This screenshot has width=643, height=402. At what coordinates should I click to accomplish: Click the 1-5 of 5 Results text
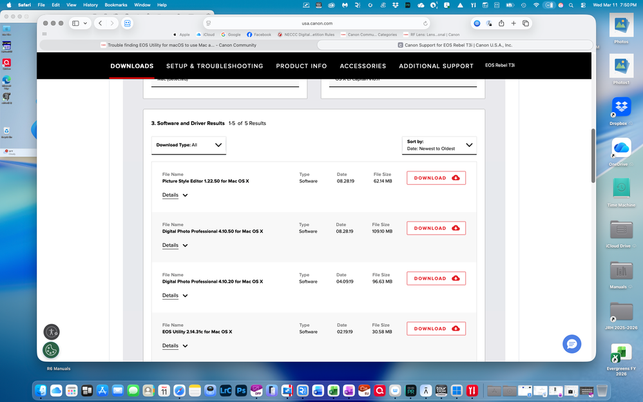coord(247,123)
